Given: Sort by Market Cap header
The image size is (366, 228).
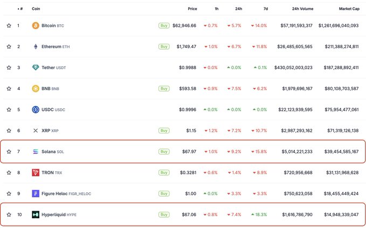Looking at the screenshot, I should [x=349, y=9].
